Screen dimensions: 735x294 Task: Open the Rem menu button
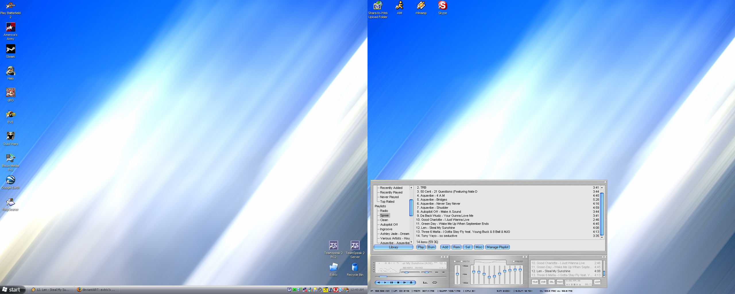[457, 247]
